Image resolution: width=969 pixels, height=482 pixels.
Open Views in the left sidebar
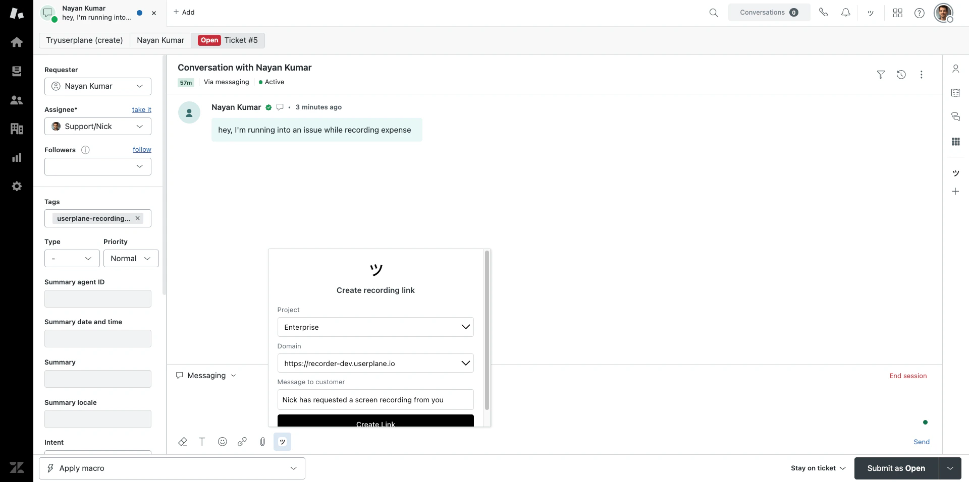17,71
